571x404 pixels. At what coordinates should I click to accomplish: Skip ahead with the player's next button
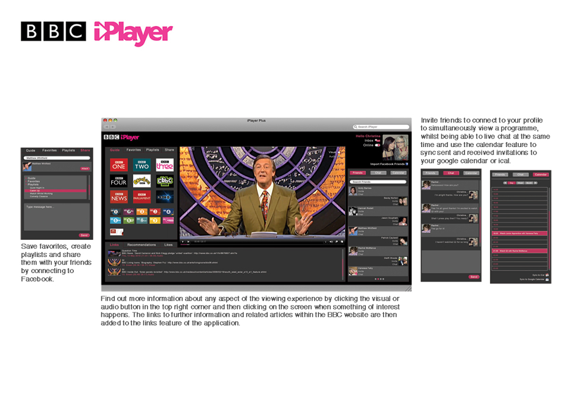[189, 242]
